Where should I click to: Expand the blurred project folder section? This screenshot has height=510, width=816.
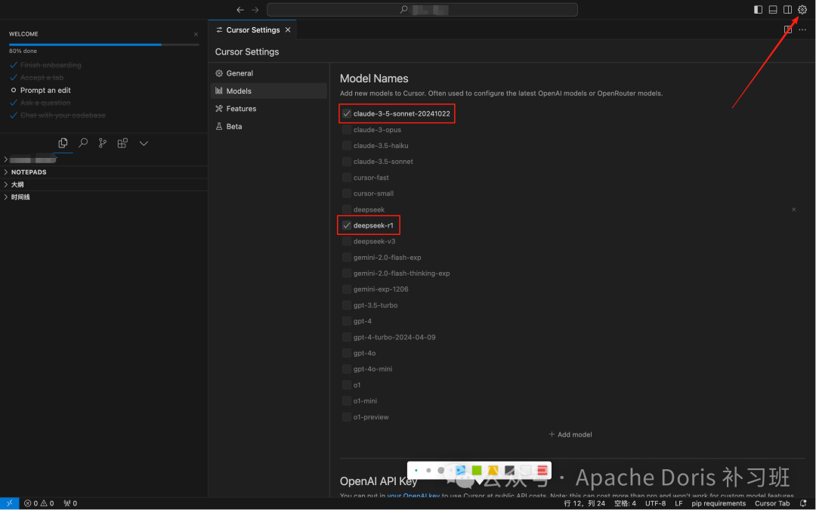coord(104,159)
